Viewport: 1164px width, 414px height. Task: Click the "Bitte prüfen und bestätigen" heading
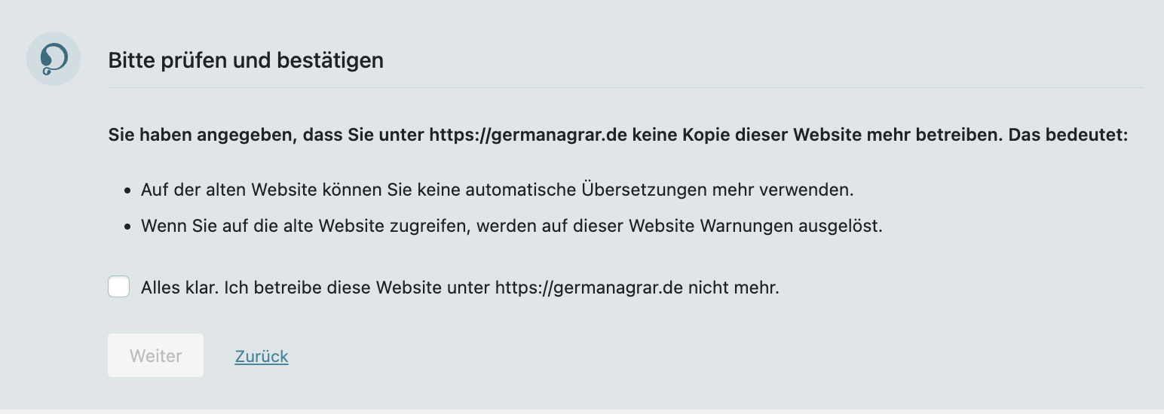tap(246, 60)
